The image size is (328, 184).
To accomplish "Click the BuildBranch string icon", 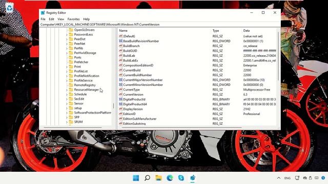I will (x=121, y=45).
